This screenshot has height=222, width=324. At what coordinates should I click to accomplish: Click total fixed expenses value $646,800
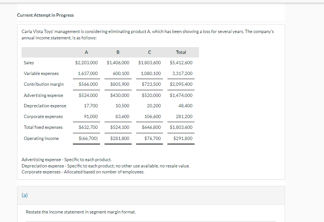coord(151,127)
